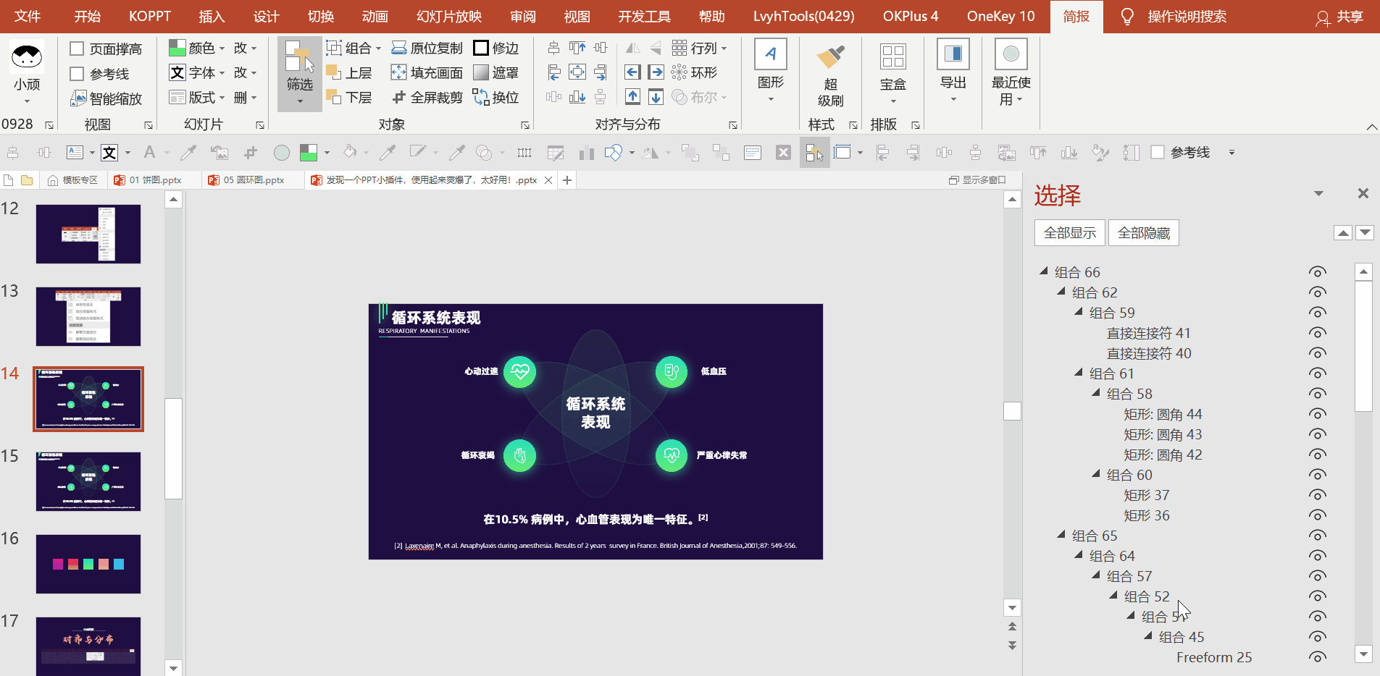Click the 超级刷 super brush icon
1380x676 pixels.
click(830, 58)
